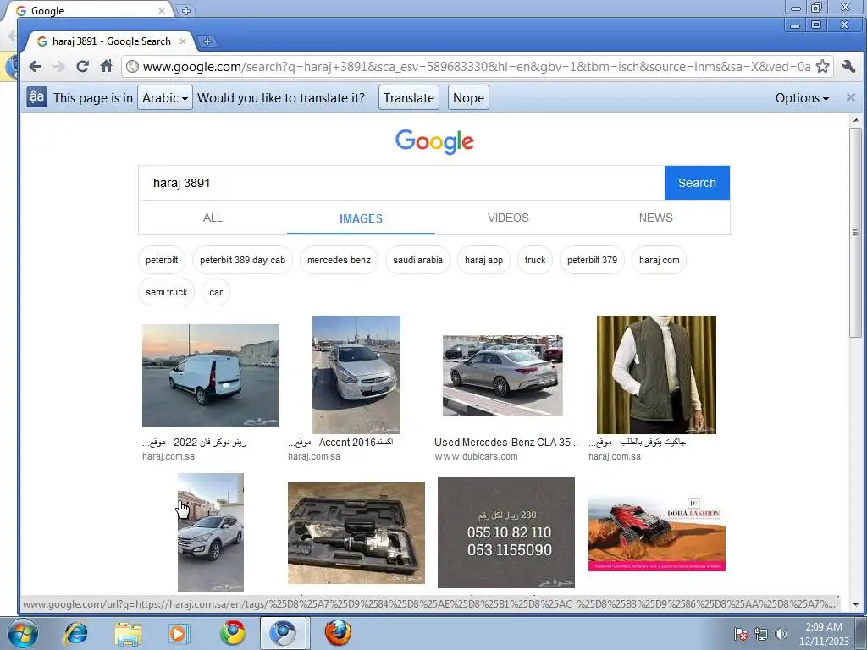Click the translate bar language icon
Screen dimensions: 867x650
coord(36,97)
